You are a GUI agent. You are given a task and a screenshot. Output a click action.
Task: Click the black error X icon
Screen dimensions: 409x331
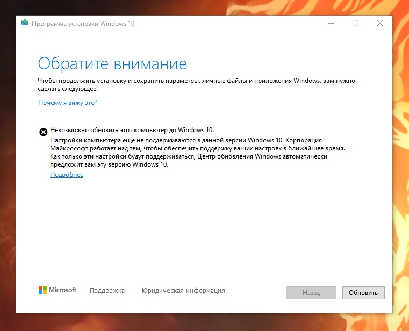tap(44, 132)
